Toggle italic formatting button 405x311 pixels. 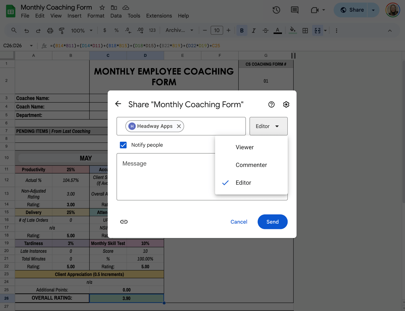click(253, 31)
